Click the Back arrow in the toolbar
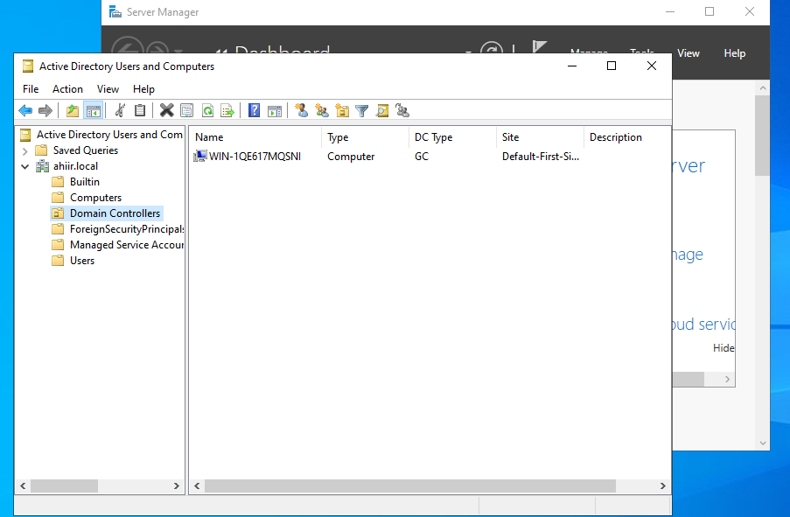790x517 pixels. [x=25, y=110]
